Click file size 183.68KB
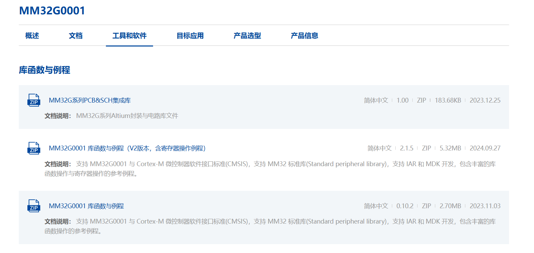Screen dimensions: 534x253 tap(448, 101)
